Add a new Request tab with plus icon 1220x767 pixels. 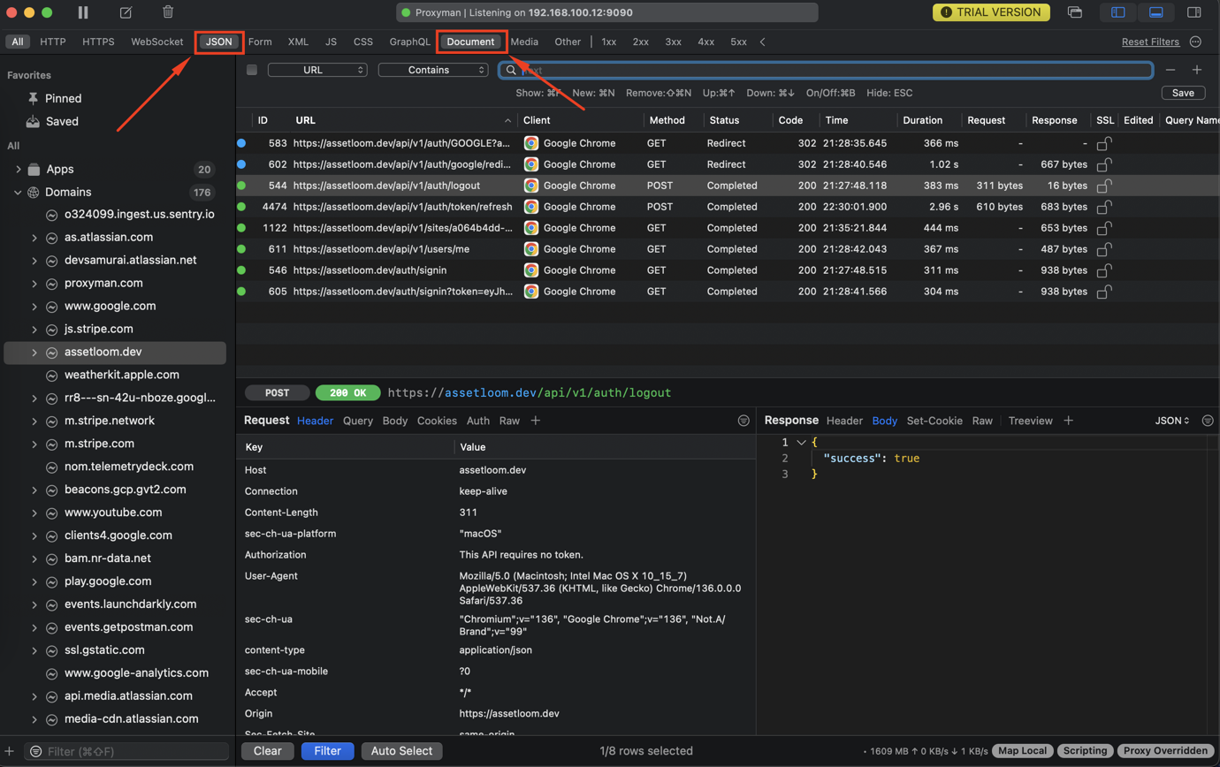coord(535,421)
